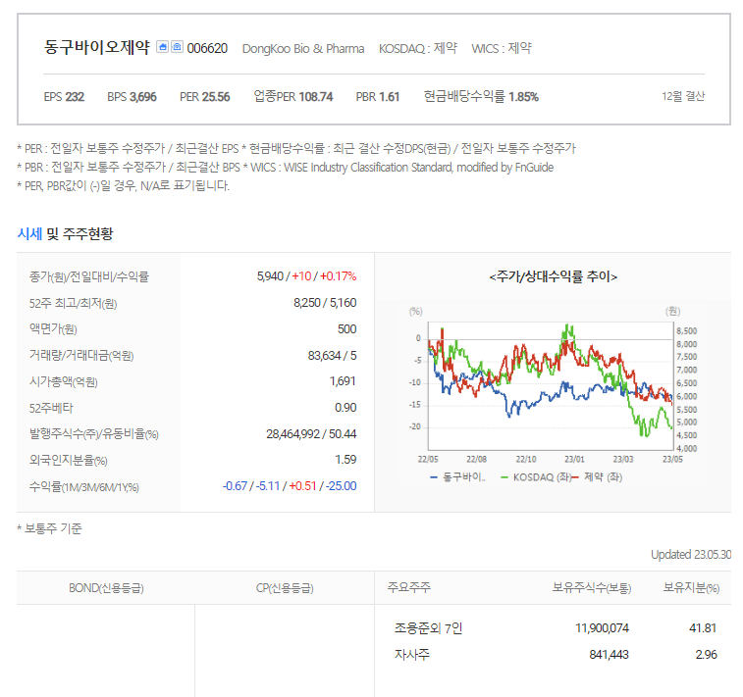Select the stock code 006620
The height and width of the screenshot is (697, 743).
pyautogui.click(x=207, y=48)
